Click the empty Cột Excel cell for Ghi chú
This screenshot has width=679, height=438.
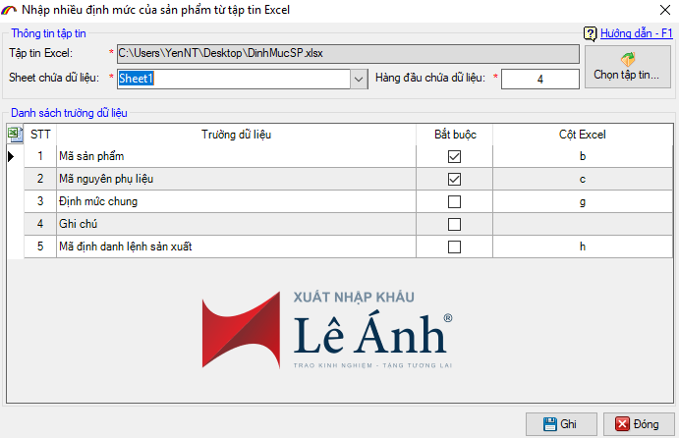(583, 224)
